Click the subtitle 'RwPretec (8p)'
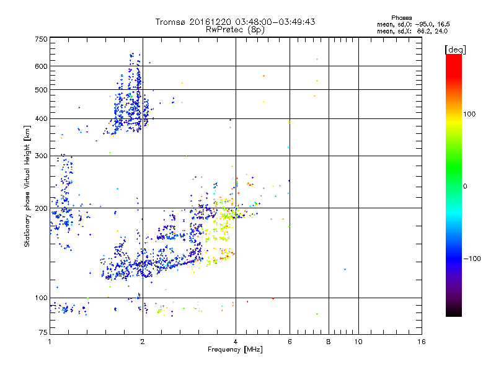 [235, 30]
